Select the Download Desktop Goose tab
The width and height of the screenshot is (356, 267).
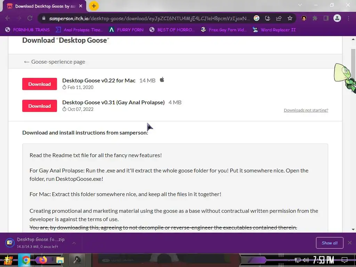point(44,6)
